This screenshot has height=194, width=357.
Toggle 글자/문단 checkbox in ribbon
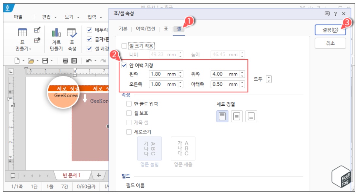coord(90,39)
